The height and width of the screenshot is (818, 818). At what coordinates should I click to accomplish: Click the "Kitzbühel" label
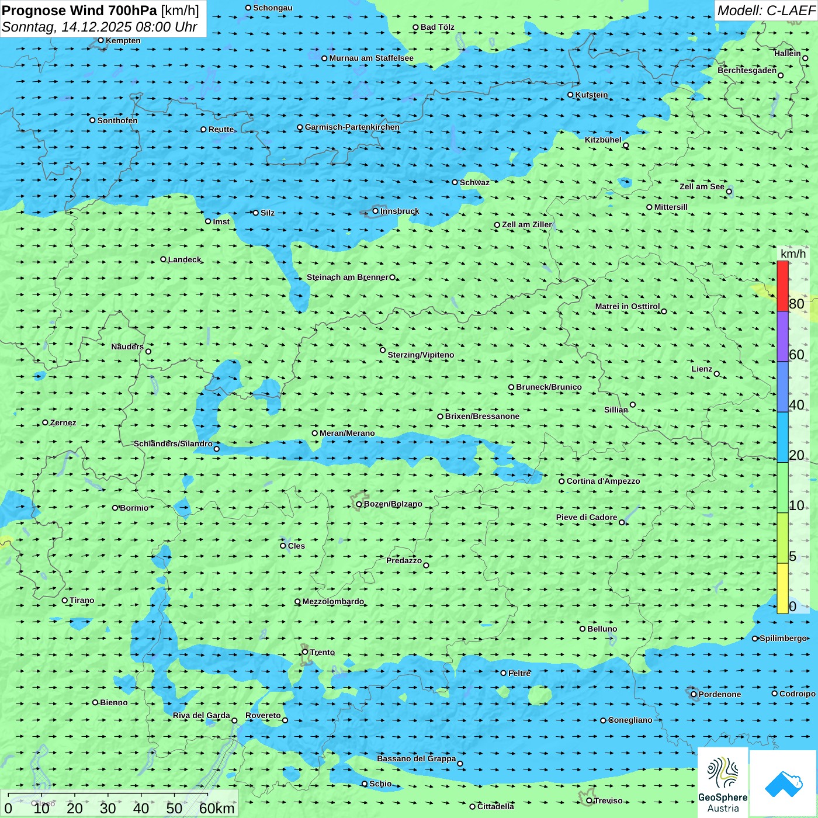tap(603, 140)
